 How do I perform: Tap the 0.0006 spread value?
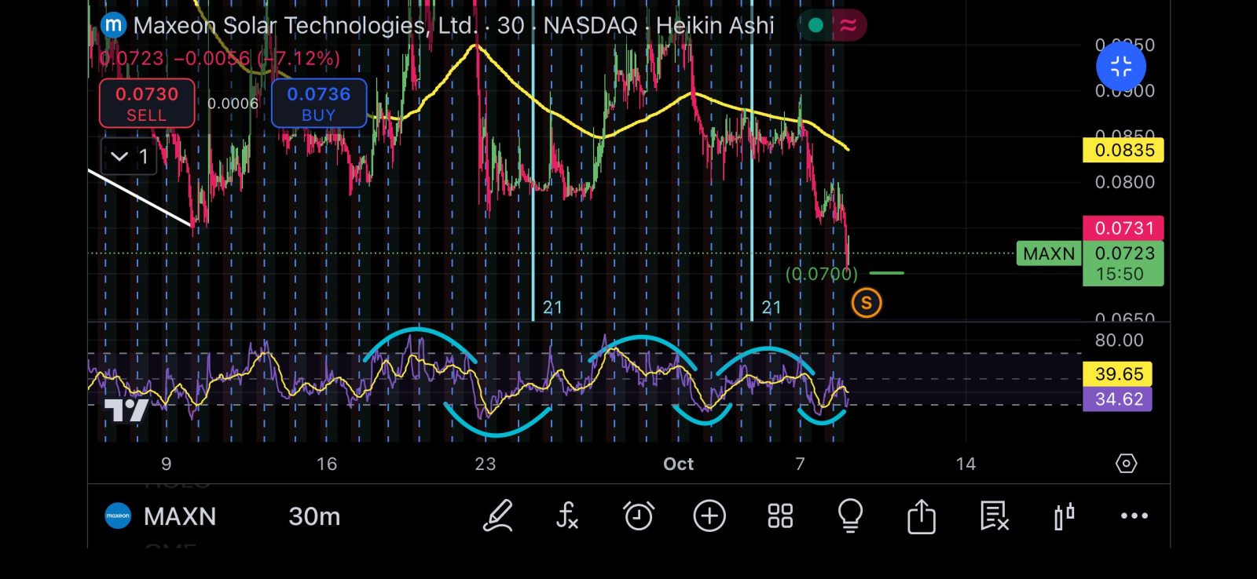click(x=233, y=104)
